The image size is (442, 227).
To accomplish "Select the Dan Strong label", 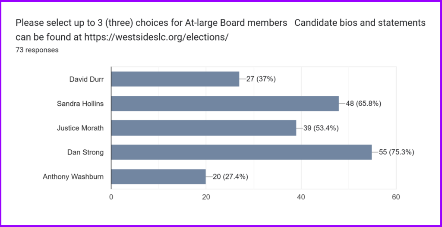I will tap(85, 152).
